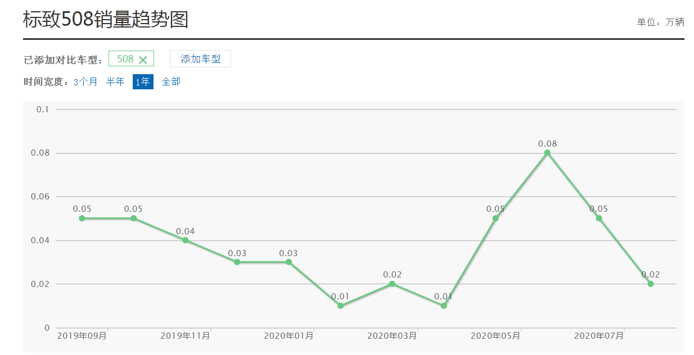Click the 0.01 data point right after 2020年01月

point(340,306)
